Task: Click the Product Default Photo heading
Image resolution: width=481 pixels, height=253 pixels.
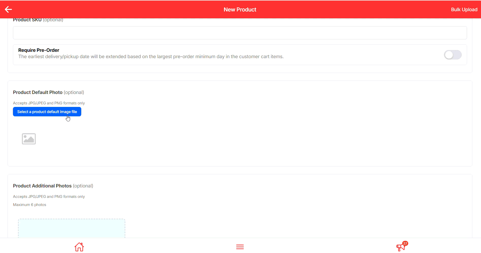Action: point(38,92)
